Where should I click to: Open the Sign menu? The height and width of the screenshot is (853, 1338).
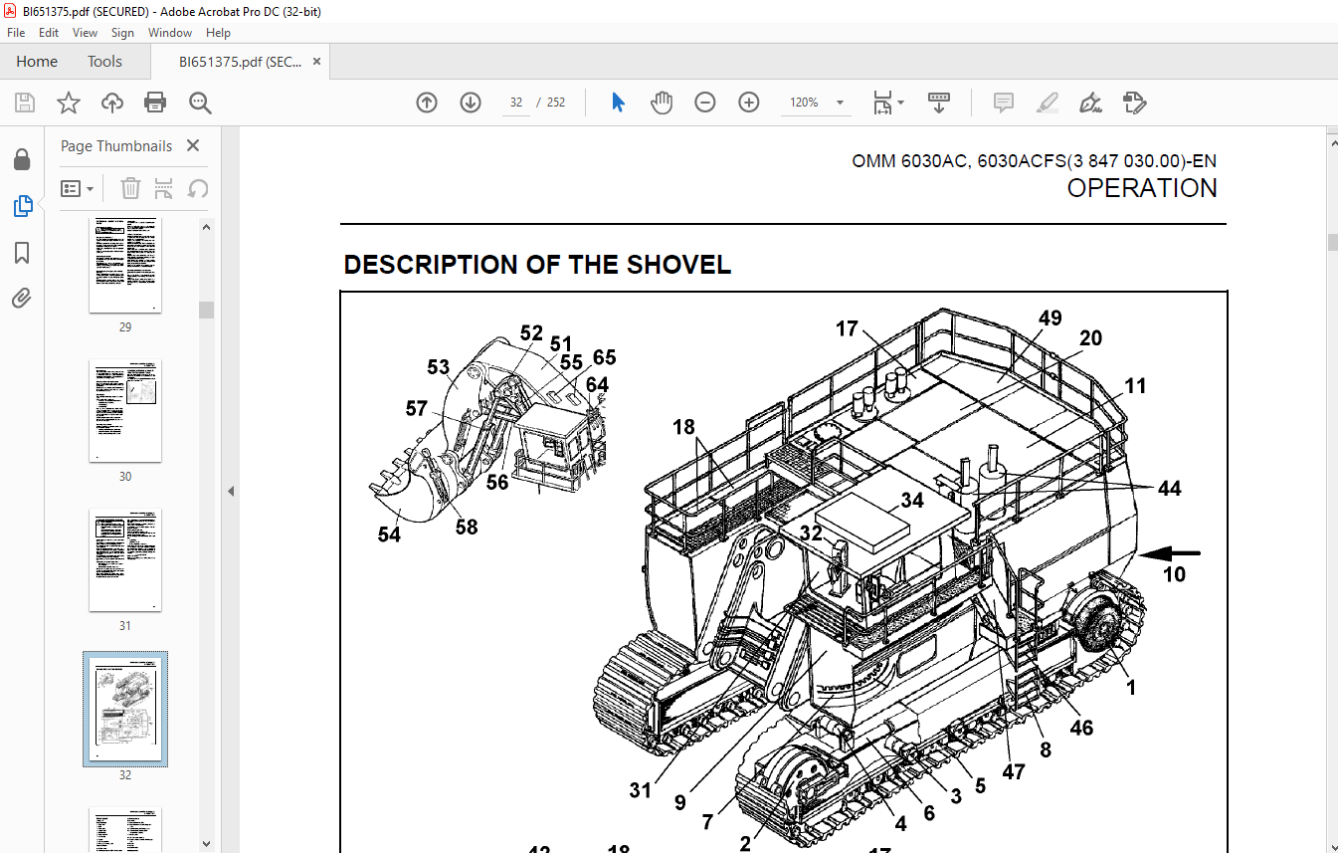click(122, 33)
